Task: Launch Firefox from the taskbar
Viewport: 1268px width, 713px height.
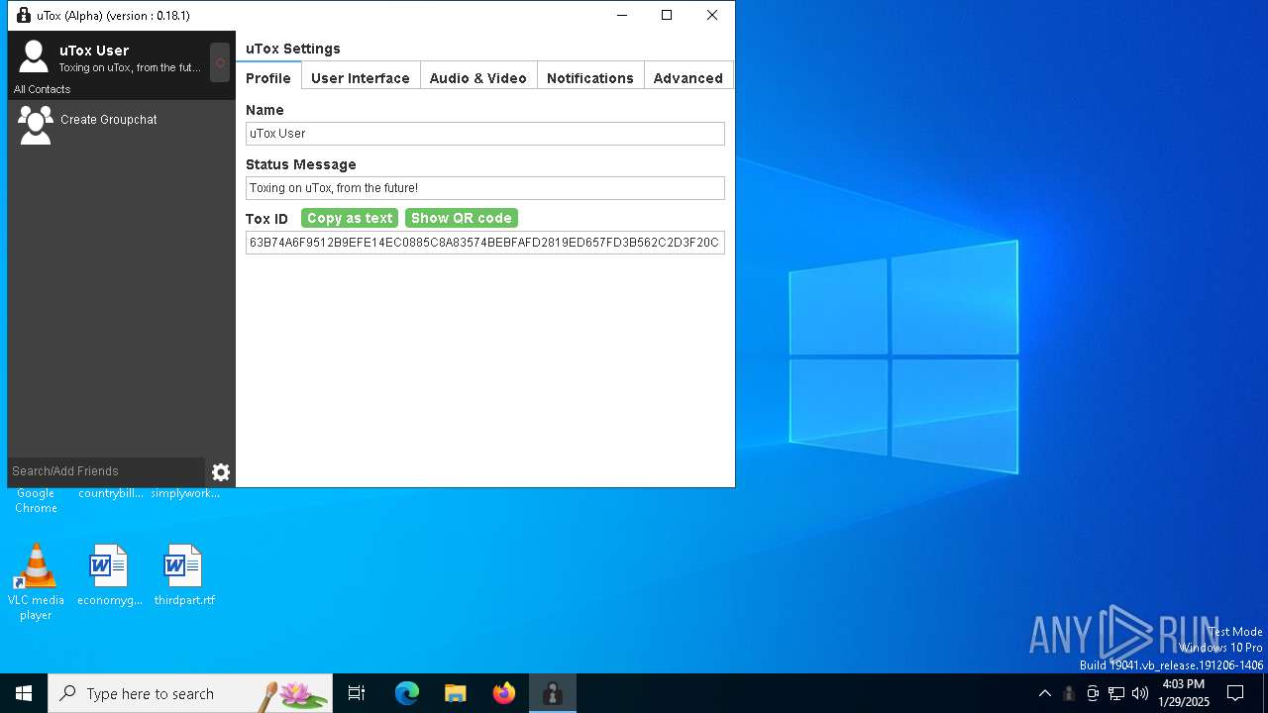Action: pyautogui.click(x=504, y=693)
